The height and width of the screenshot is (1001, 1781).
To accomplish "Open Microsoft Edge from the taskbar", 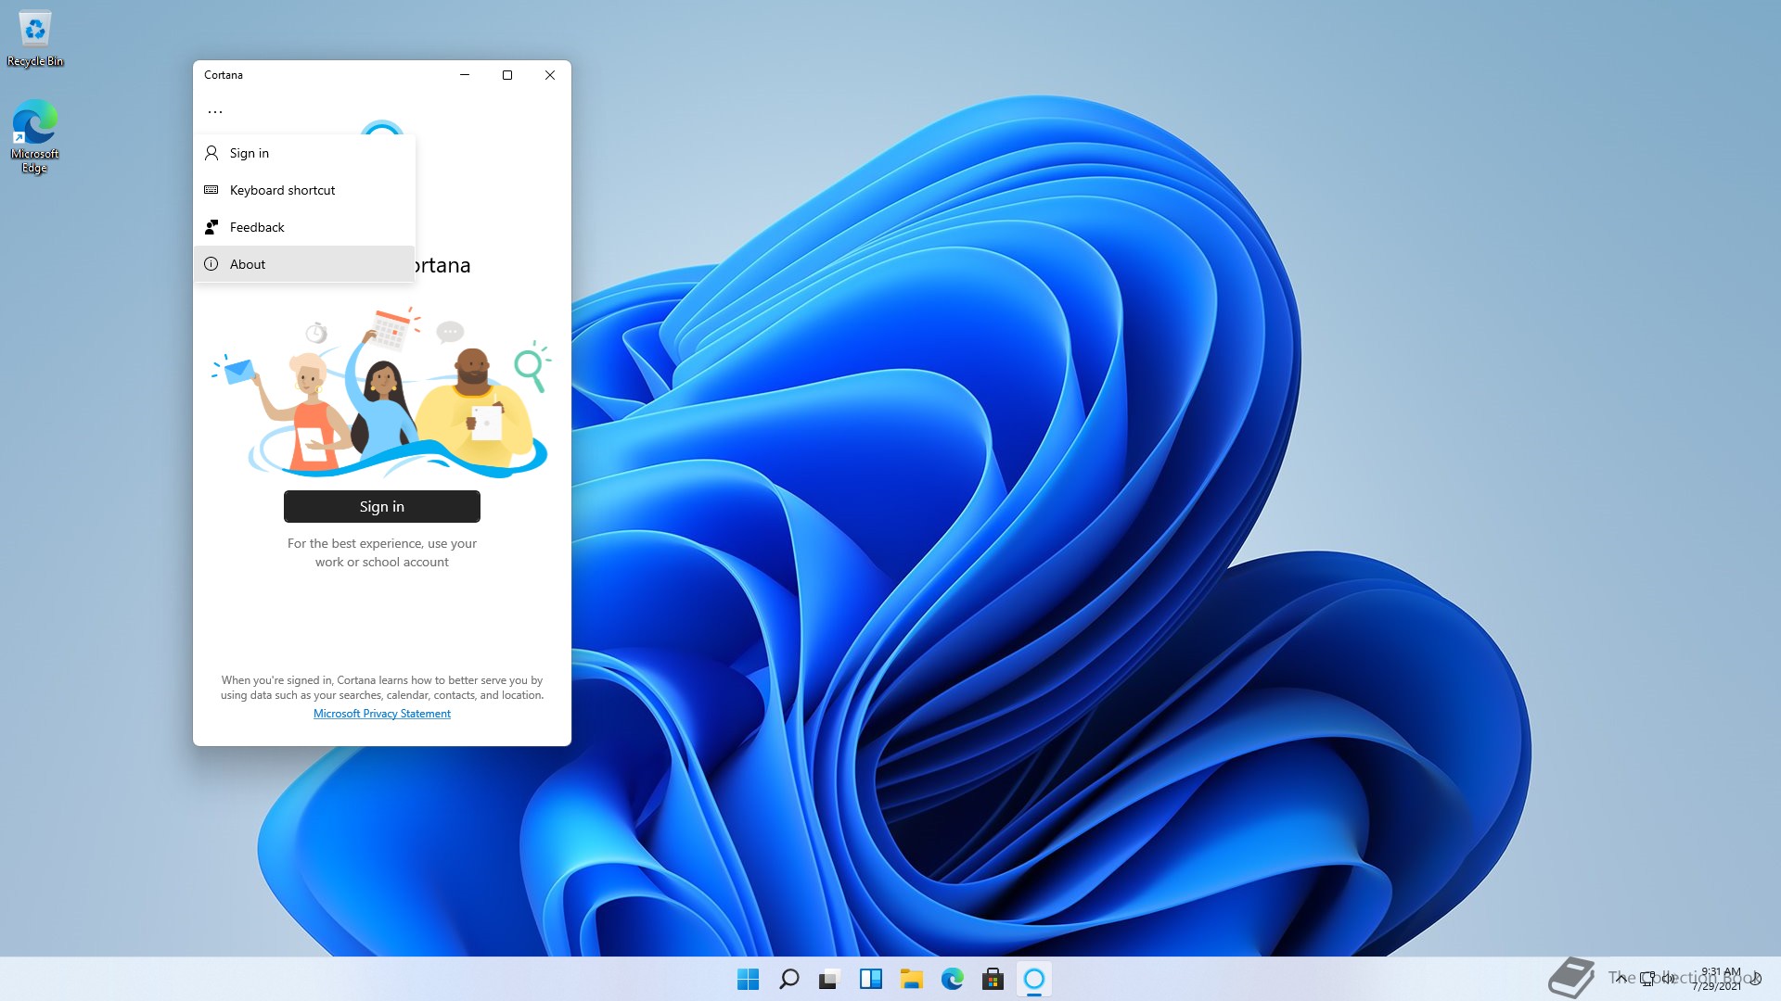I will click(952, 979).
